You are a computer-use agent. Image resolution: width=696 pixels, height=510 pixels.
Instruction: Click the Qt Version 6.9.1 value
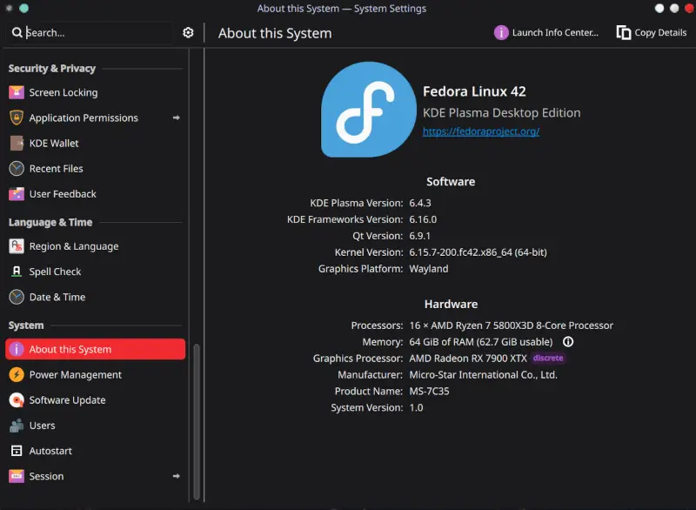419,236
